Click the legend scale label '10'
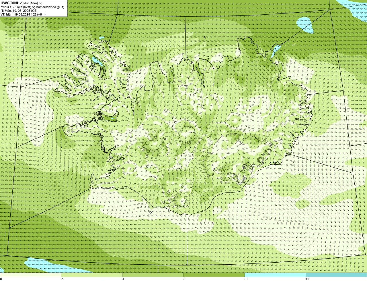Screen dimensions: 367x281 click(x=307, y=279)
